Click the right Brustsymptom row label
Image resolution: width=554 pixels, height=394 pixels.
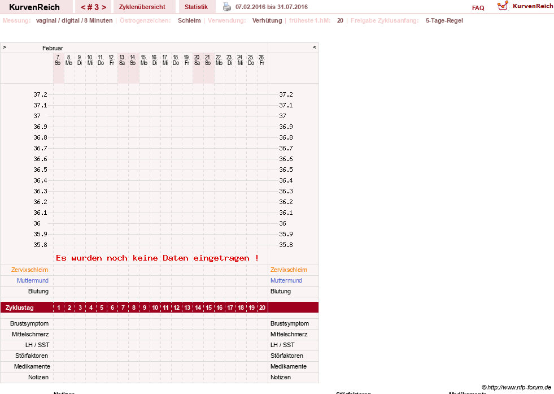[290, 323]
